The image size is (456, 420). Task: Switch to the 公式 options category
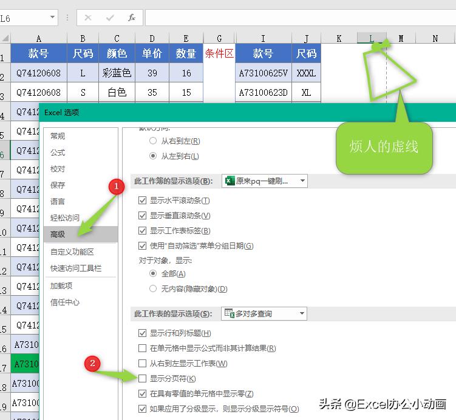click(58, 152)
